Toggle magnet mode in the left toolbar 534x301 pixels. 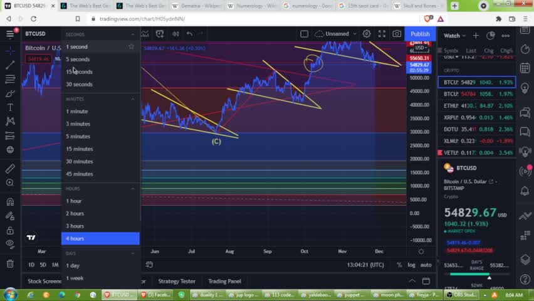(x=10, y=202)
